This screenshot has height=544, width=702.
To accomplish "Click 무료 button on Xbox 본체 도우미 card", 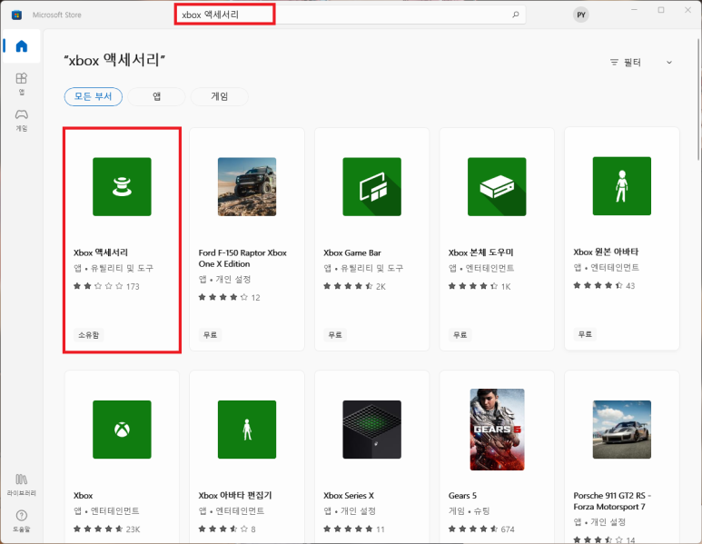I will tap(460, 335).
